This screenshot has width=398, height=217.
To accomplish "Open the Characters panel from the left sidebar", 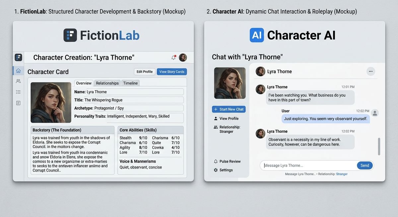I will [18, 81].
